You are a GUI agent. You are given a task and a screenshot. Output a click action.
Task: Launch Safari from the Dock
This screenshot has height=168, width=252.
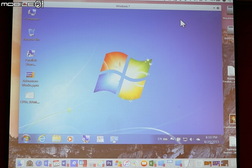tap(38, 163)
